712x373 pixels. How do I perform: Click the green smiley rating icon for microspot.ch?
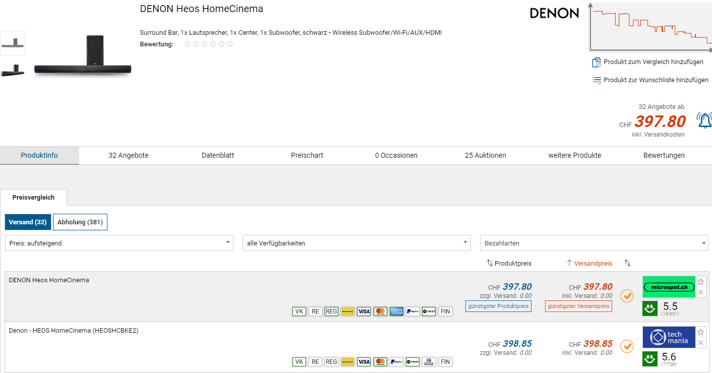pos(649,308)
